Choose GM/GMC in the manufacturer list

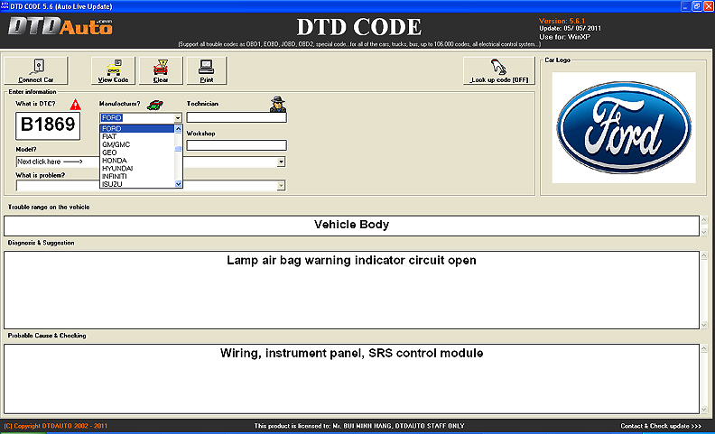pyautogui.click(x=137, y=144)
